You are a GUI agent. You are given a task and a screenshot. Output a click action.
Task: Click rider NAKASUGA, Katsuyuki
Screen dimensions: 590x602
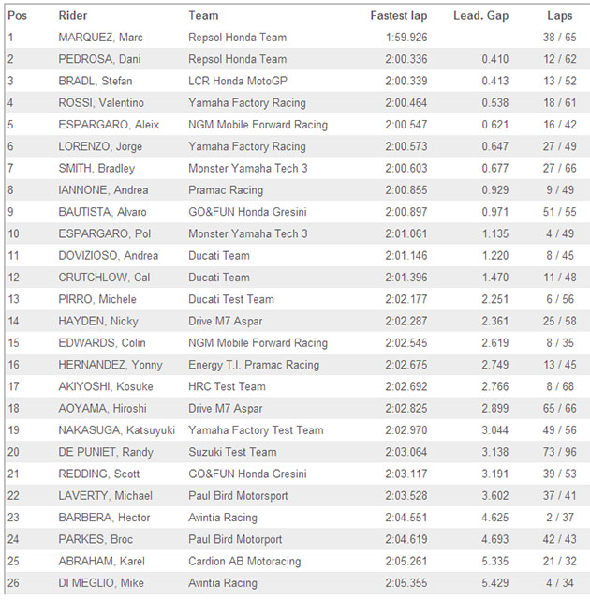tap(116, 430)
